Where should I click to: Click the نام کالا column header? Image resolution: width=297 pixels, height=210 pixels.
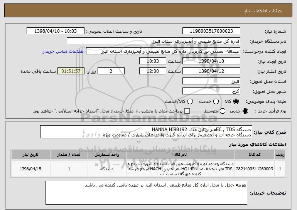pyautogui.click(x=181, y=155)
